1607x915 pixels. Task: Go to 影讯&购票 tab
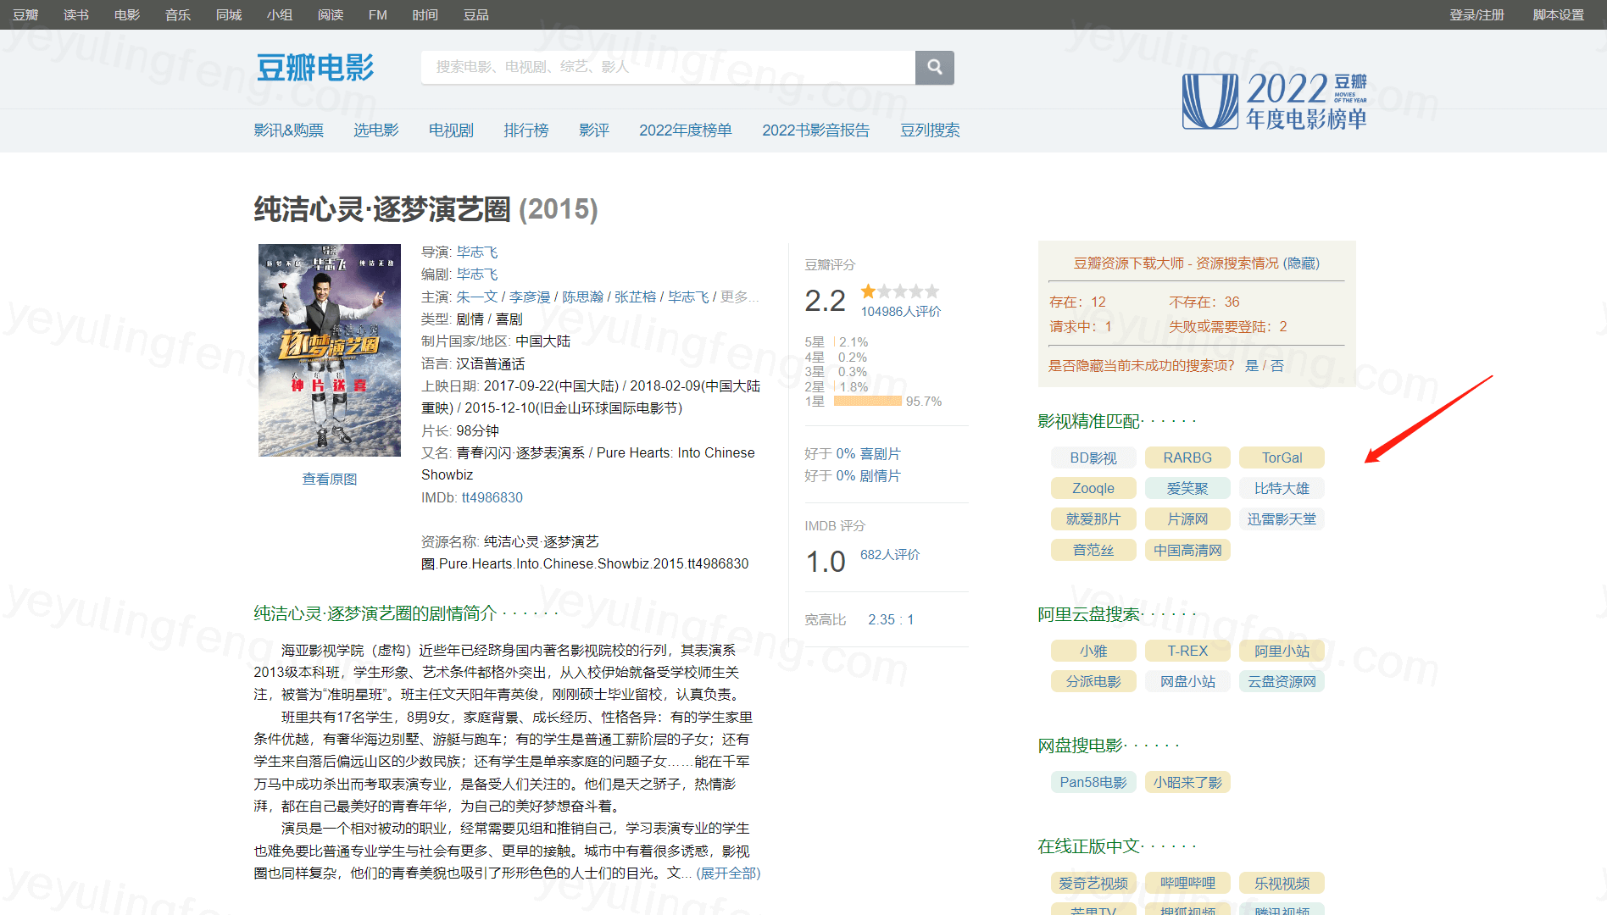point(288,130)
